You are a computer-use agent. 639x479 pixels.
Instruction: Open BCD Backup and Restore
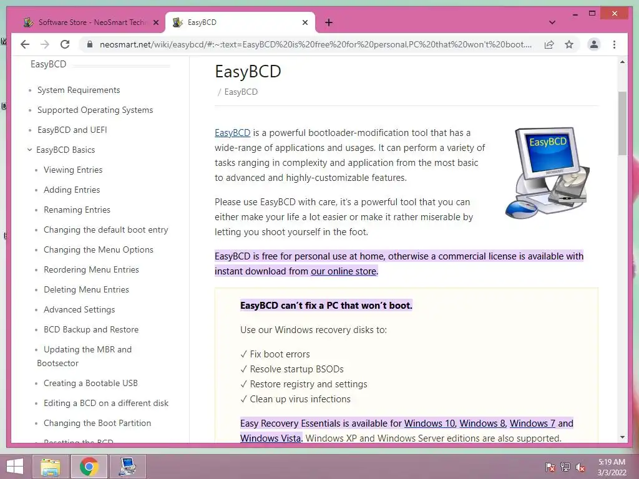click(x=91, y=329)
